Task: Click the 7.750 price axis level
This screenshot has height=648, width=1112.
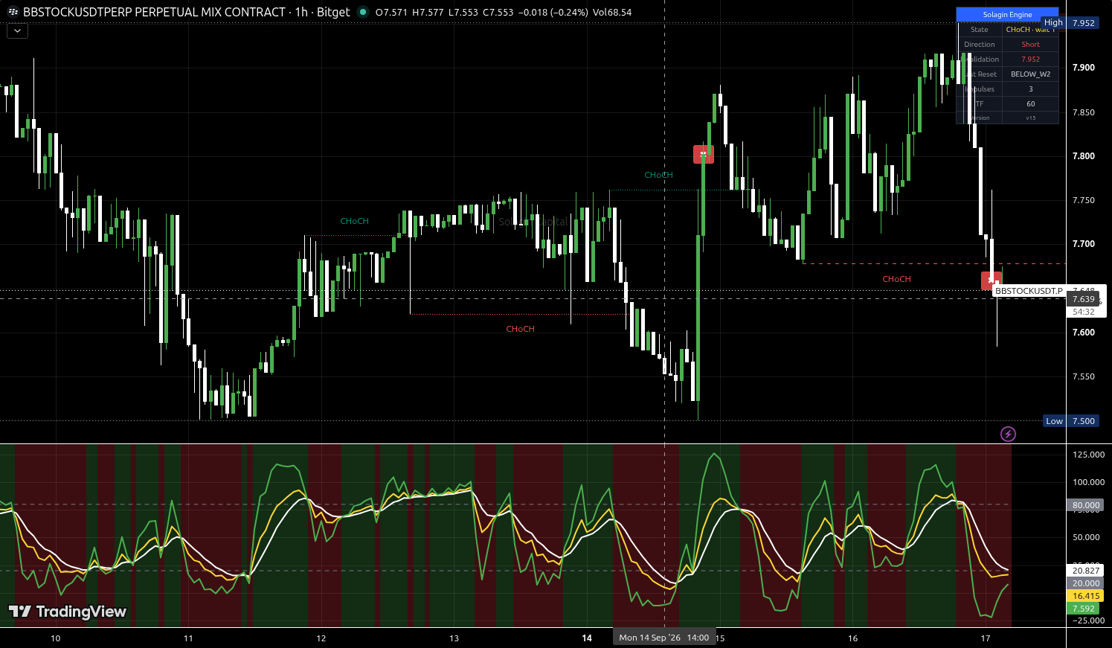Action: point(1083,200)
